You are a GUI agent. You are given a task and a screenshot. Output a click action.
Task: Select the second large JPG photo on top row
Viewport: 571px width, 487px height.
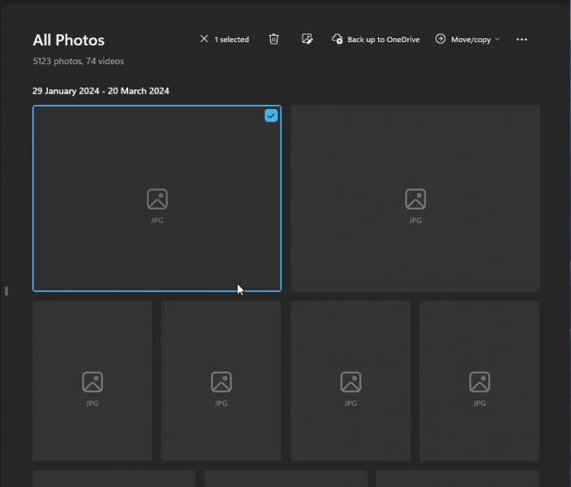click(415, 198)
